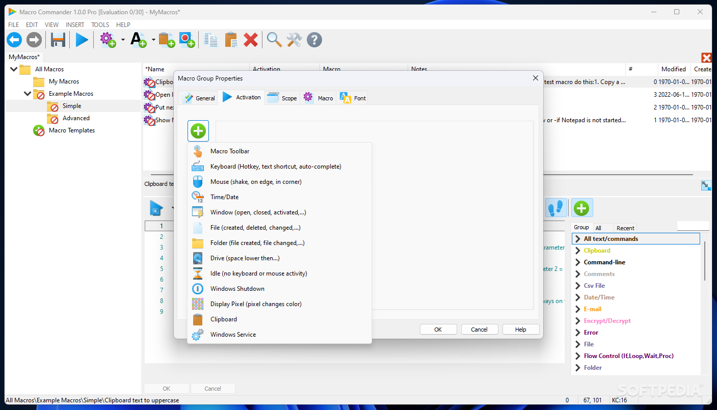Click the footsteps step-through icon
Image resolution: width=717 pixels, height=410 pixels.
coord(556,208)
